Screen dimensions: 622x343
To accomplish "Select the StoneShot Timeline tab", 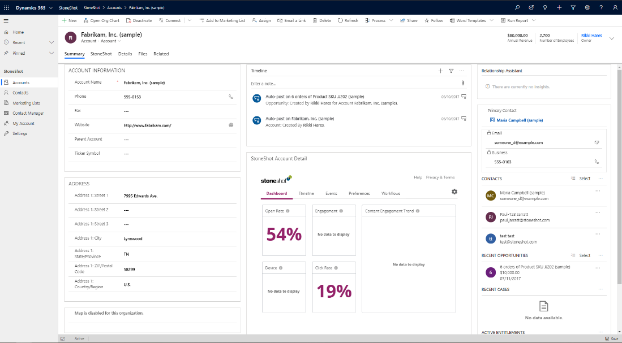I will coord(306,194).
